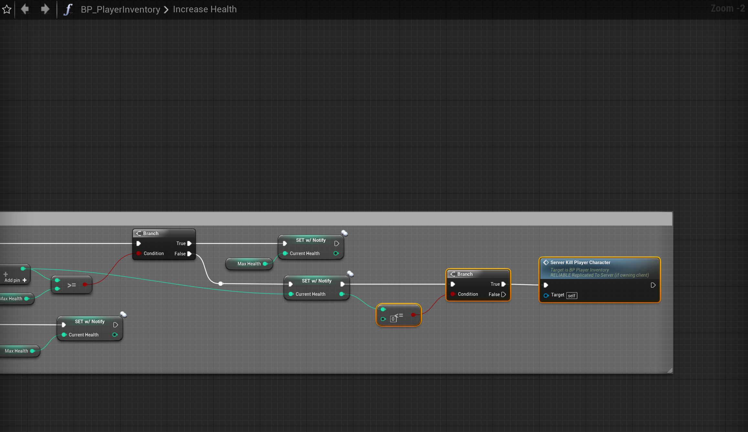Click the comment box header bar
This screenshot has height=432, width=748.
click(x=336, y=219)
